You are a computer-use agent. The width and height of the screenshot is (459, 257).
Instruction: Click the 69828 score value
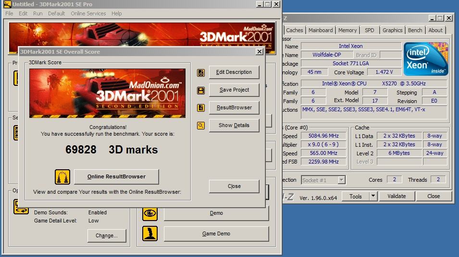point(81,150)
